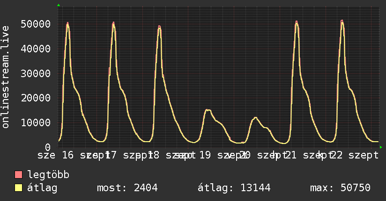Click the green arrow atop the y-axis
386x201 pixels.
pyautogui.click(x=59, y=5)
